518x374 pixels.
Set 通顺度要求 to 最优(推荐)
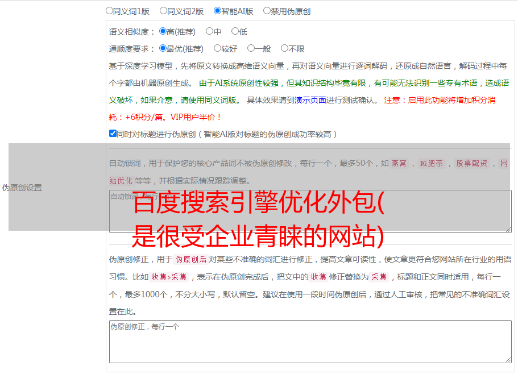coord(163,48)
